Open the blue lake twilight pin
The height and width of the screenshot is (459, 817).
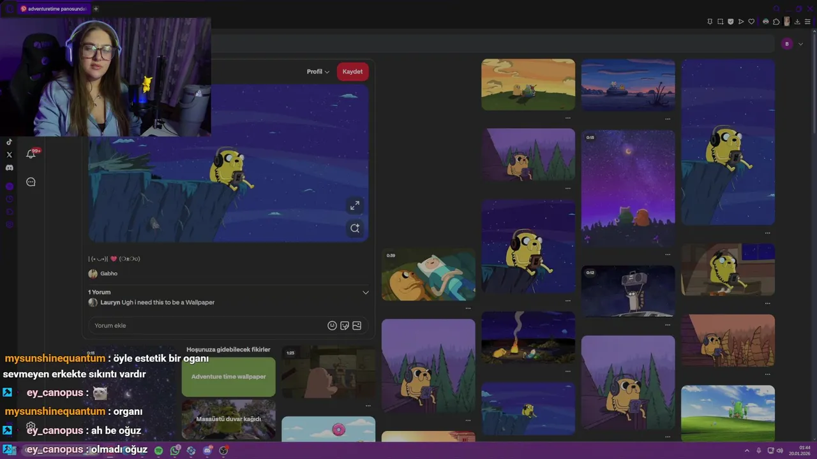click(628, 85)
